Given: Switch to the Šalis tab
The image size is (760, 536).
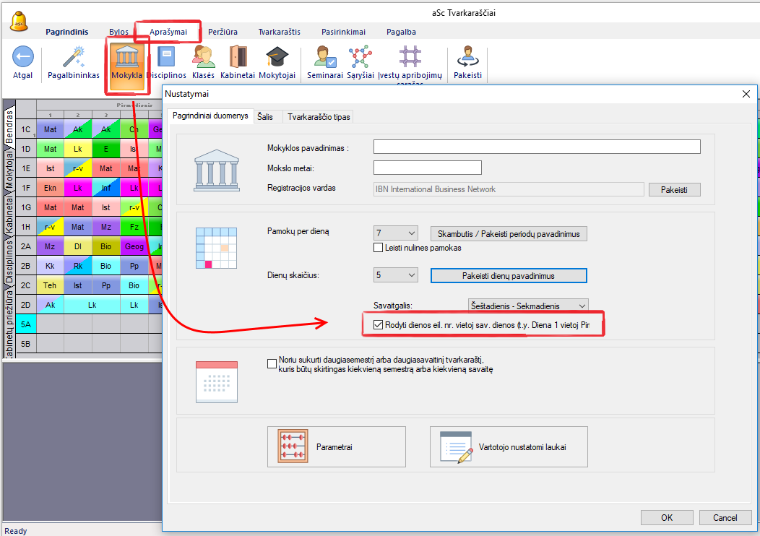Looking at the screenshot, I should tap(264, 116).
